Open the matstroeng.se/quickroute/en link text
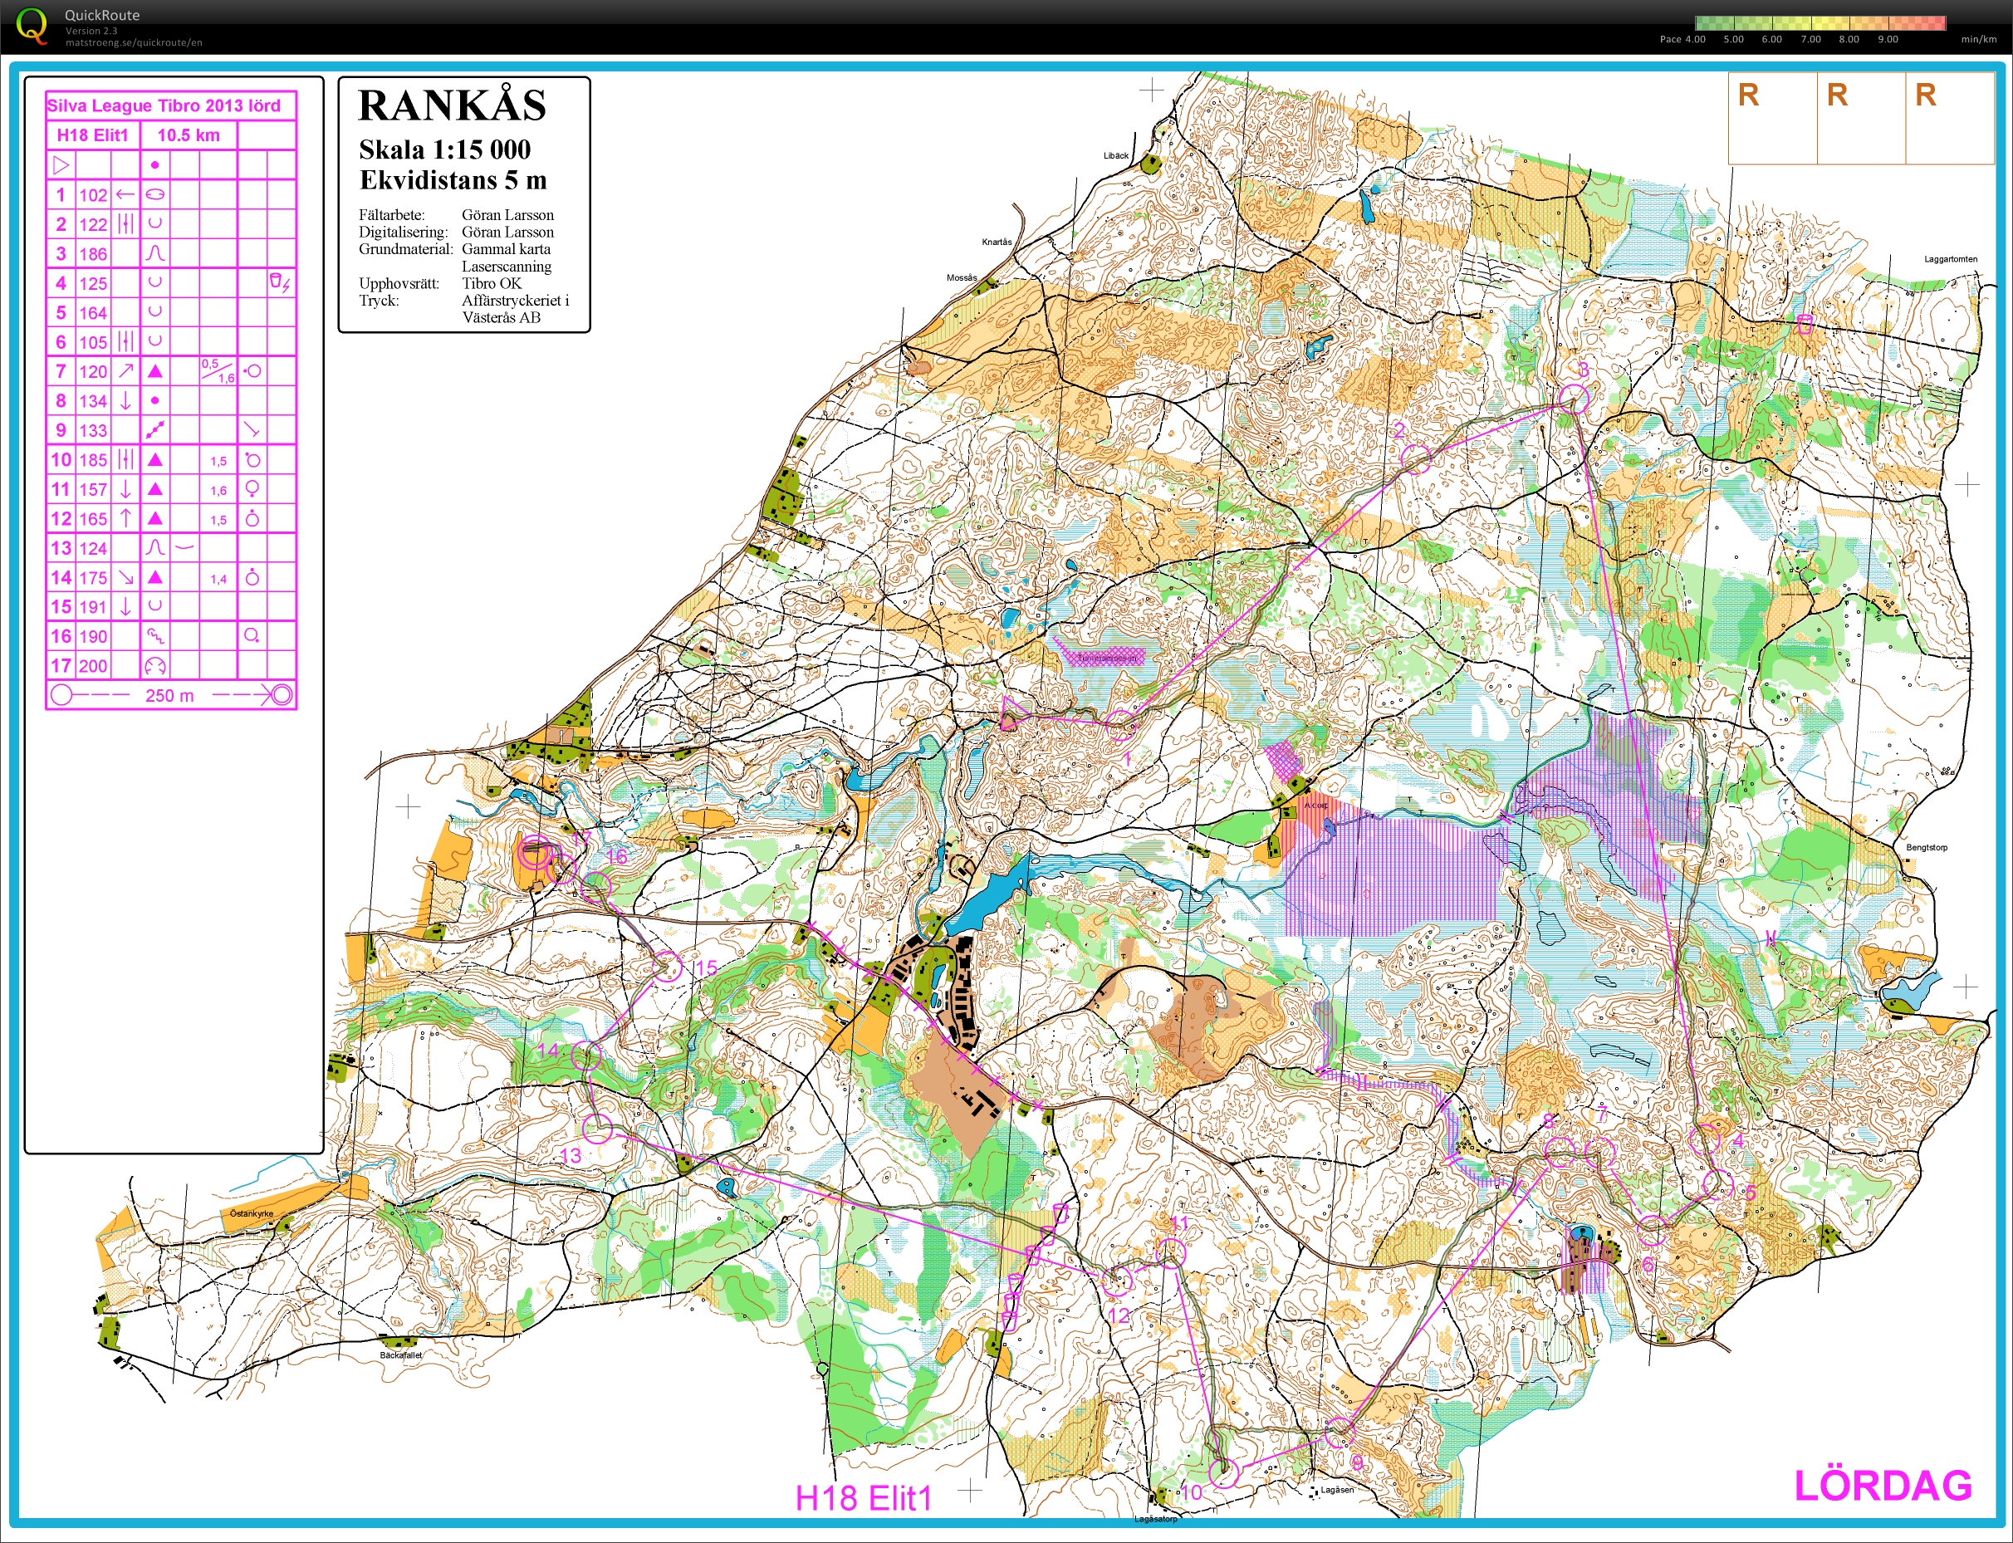This screenshot has height=1543, width=2013. tap(133, 42)
